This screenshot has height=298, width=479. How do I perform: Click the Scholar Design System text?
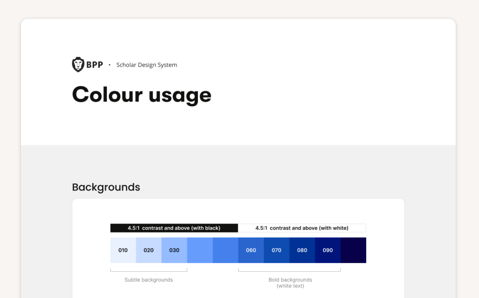tap(146, 65)
